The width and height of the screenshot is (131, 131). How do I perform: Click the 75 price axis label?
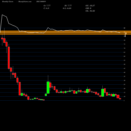tap(124, 44)
